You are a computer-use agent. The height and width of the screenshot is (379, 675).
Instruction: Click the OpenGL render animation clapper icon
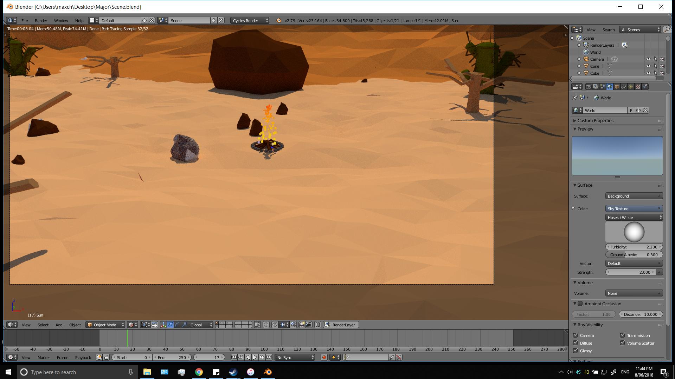coord(309,325)
